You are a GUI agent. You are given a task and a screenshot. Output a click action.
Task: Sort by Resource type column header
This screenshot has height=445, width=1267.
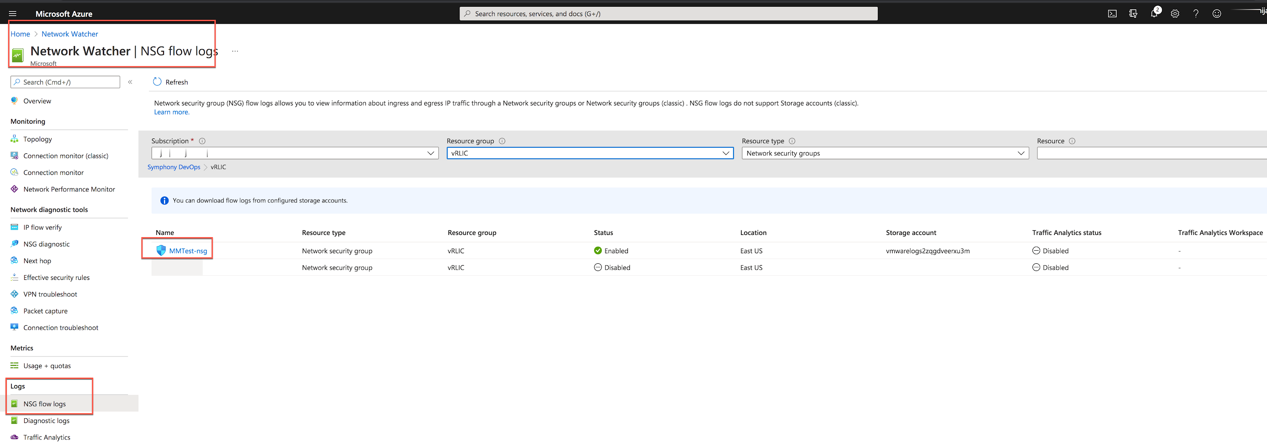[x=324, y=232]
